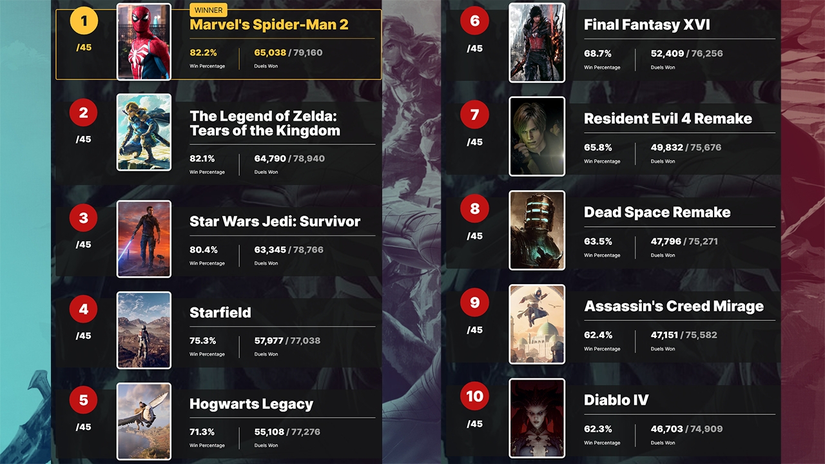Click the yellow rank 1 badge
Image resolution: width=825 pixels, height=464 pixels.
point(83,21)
